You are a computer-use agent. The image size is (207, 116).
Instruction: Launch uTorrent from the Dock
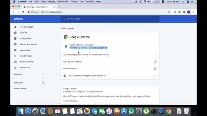click(x=146, y=111)
